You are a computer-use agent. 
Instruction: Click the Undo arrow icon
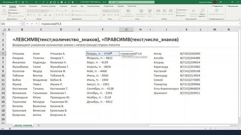(x=26, y=2)
